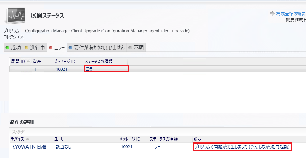Click the プログラムで問題が発生しました description
Viewport: 306px width, 158px height.
242,147
